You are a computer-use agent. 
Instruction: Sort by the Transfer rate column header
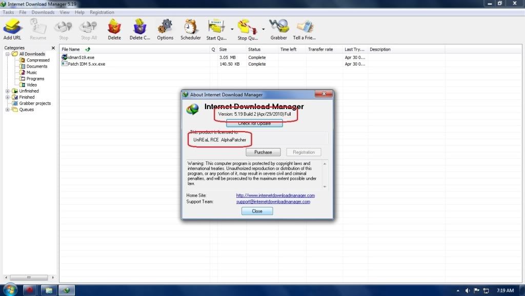(x=325, y=50)
